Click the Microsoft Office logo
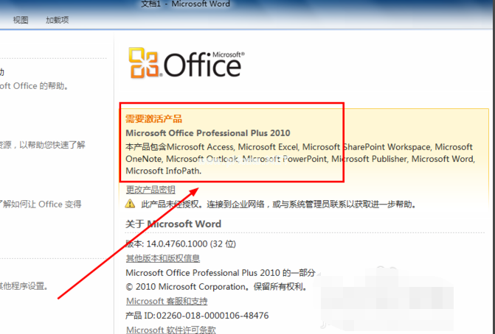Screen dimensions: 495x334 pos(185,64)
